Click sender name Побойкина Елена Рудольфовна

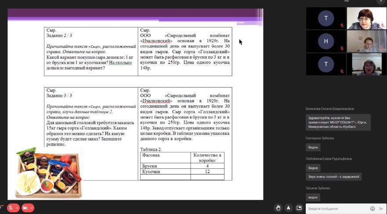pyautogui.click(x=329, y=159)
